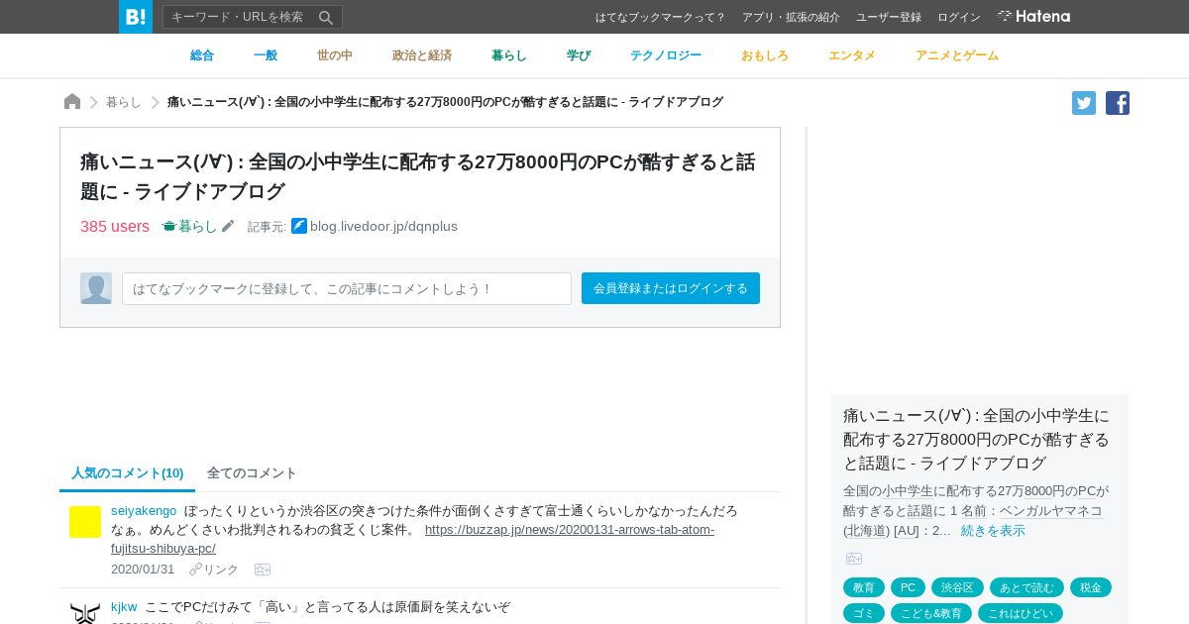The width and height of the screenshot is (1189, 624).
Task: Click the livedoor blog favicon
Action: point(299,226)
